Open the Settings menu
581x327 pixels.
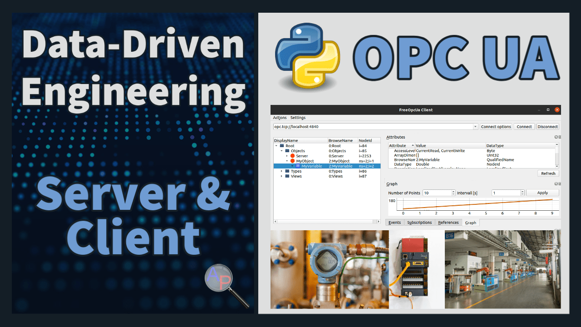pos(298,118)
